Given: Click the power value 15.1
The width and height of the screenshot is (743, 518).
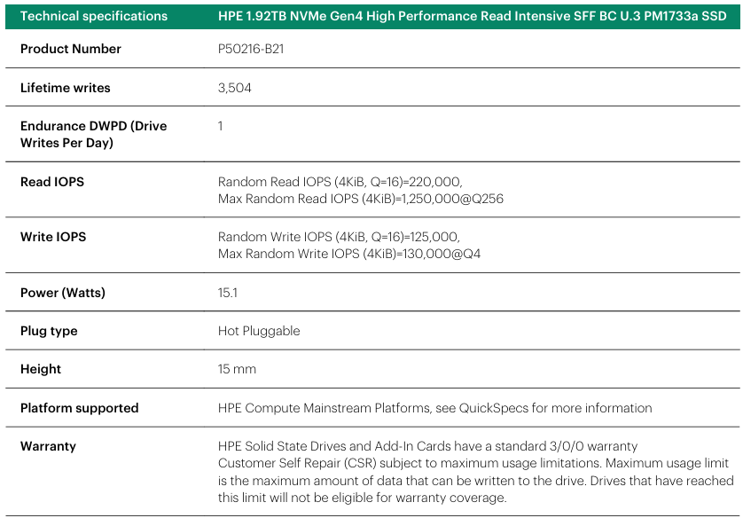Looking at the screenshot, I should [x=228, y=293].
